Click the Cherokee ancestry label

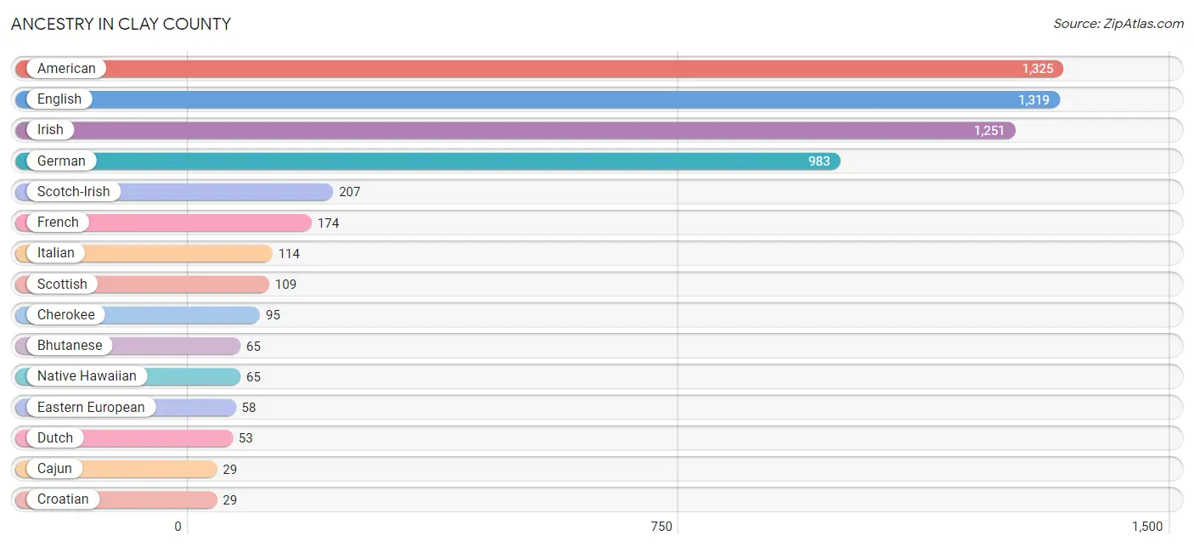(x=66, y=315)
